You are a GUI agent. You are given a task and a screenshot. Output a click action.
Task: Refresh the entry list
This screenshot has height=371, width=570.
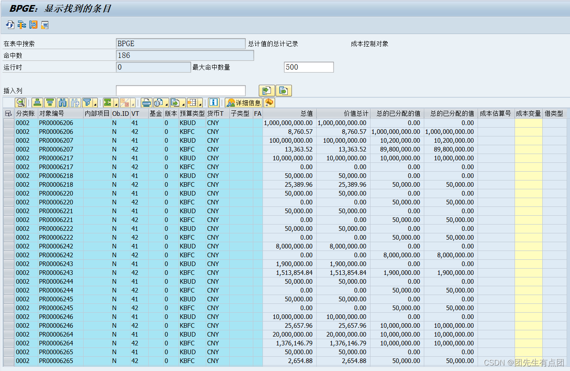(x=10, y=25)
